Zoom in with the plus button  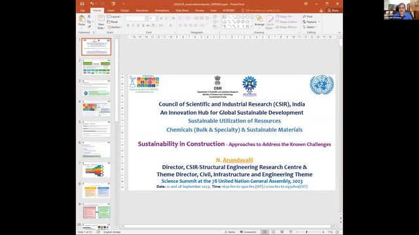click(323, 232)
